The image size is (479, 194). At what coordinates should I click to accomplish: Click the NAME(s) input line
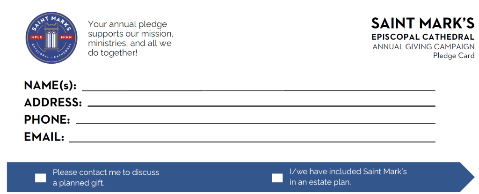[258, 87]
